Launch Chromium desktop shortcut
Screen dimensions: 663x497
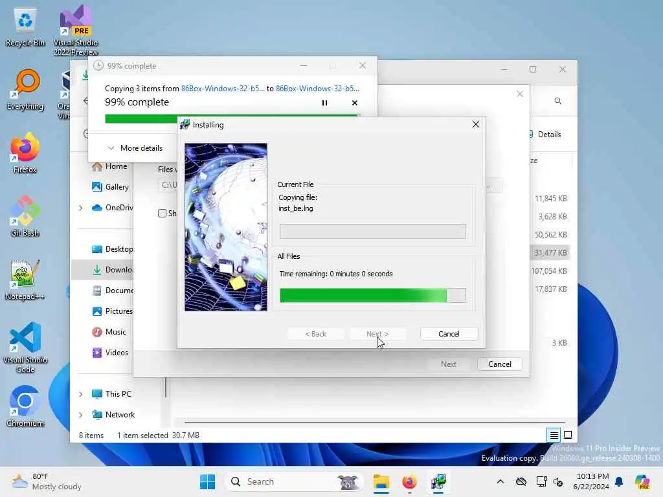(25, 406)
